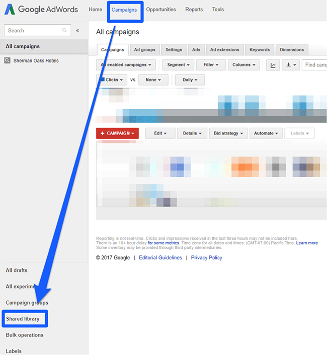
Task: Open the All enabled campaigns dropdown
Action: click(126, 65)
